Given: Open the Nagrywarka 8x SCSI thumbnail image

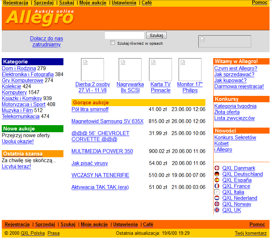Looking at the screenshot, I should click(130, 69).
